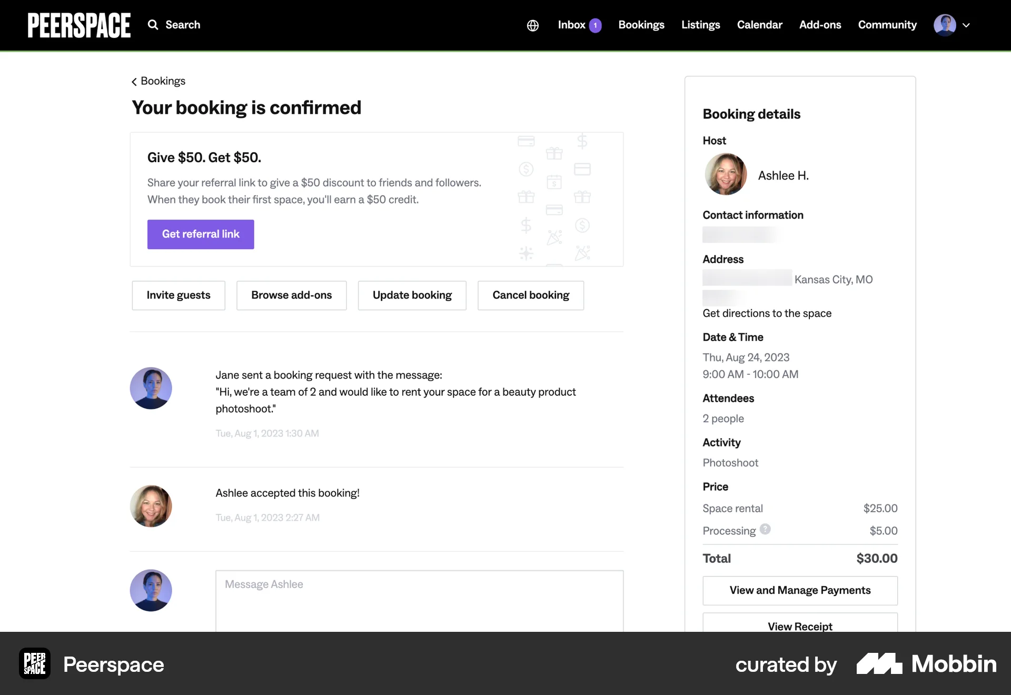Go to the Listings page

[700, 25]
